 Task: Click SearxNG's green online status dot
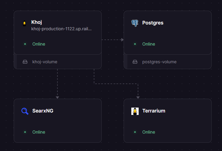point(25,132)
